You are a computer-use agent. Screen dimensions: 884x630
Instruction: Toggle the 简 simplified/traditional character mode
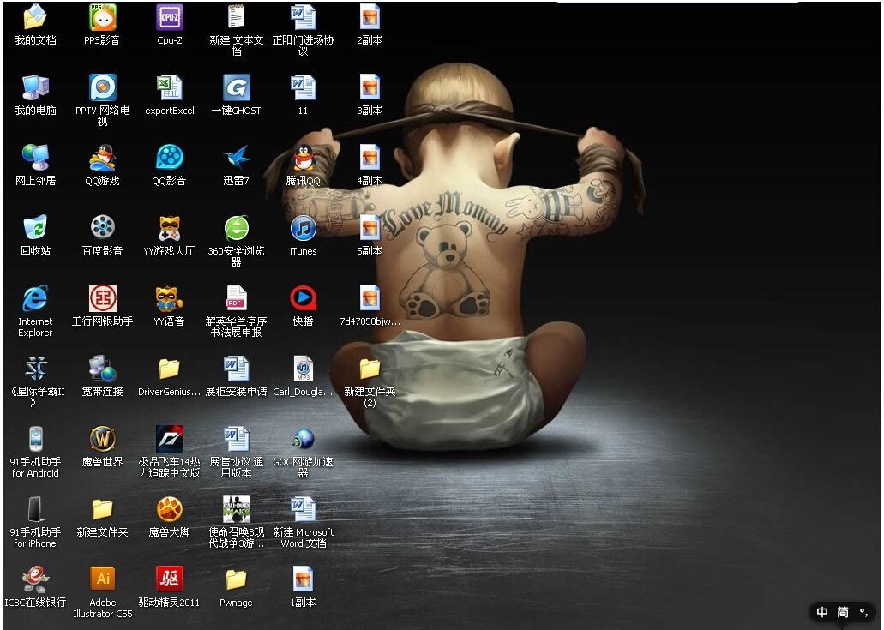click(x=843, y=612)
